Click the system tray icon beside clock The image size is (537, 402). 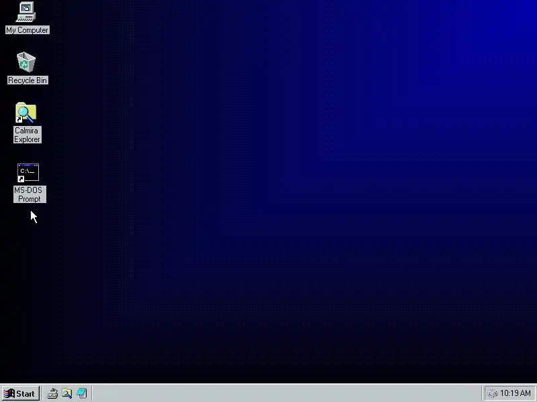[x=493, y=394]
